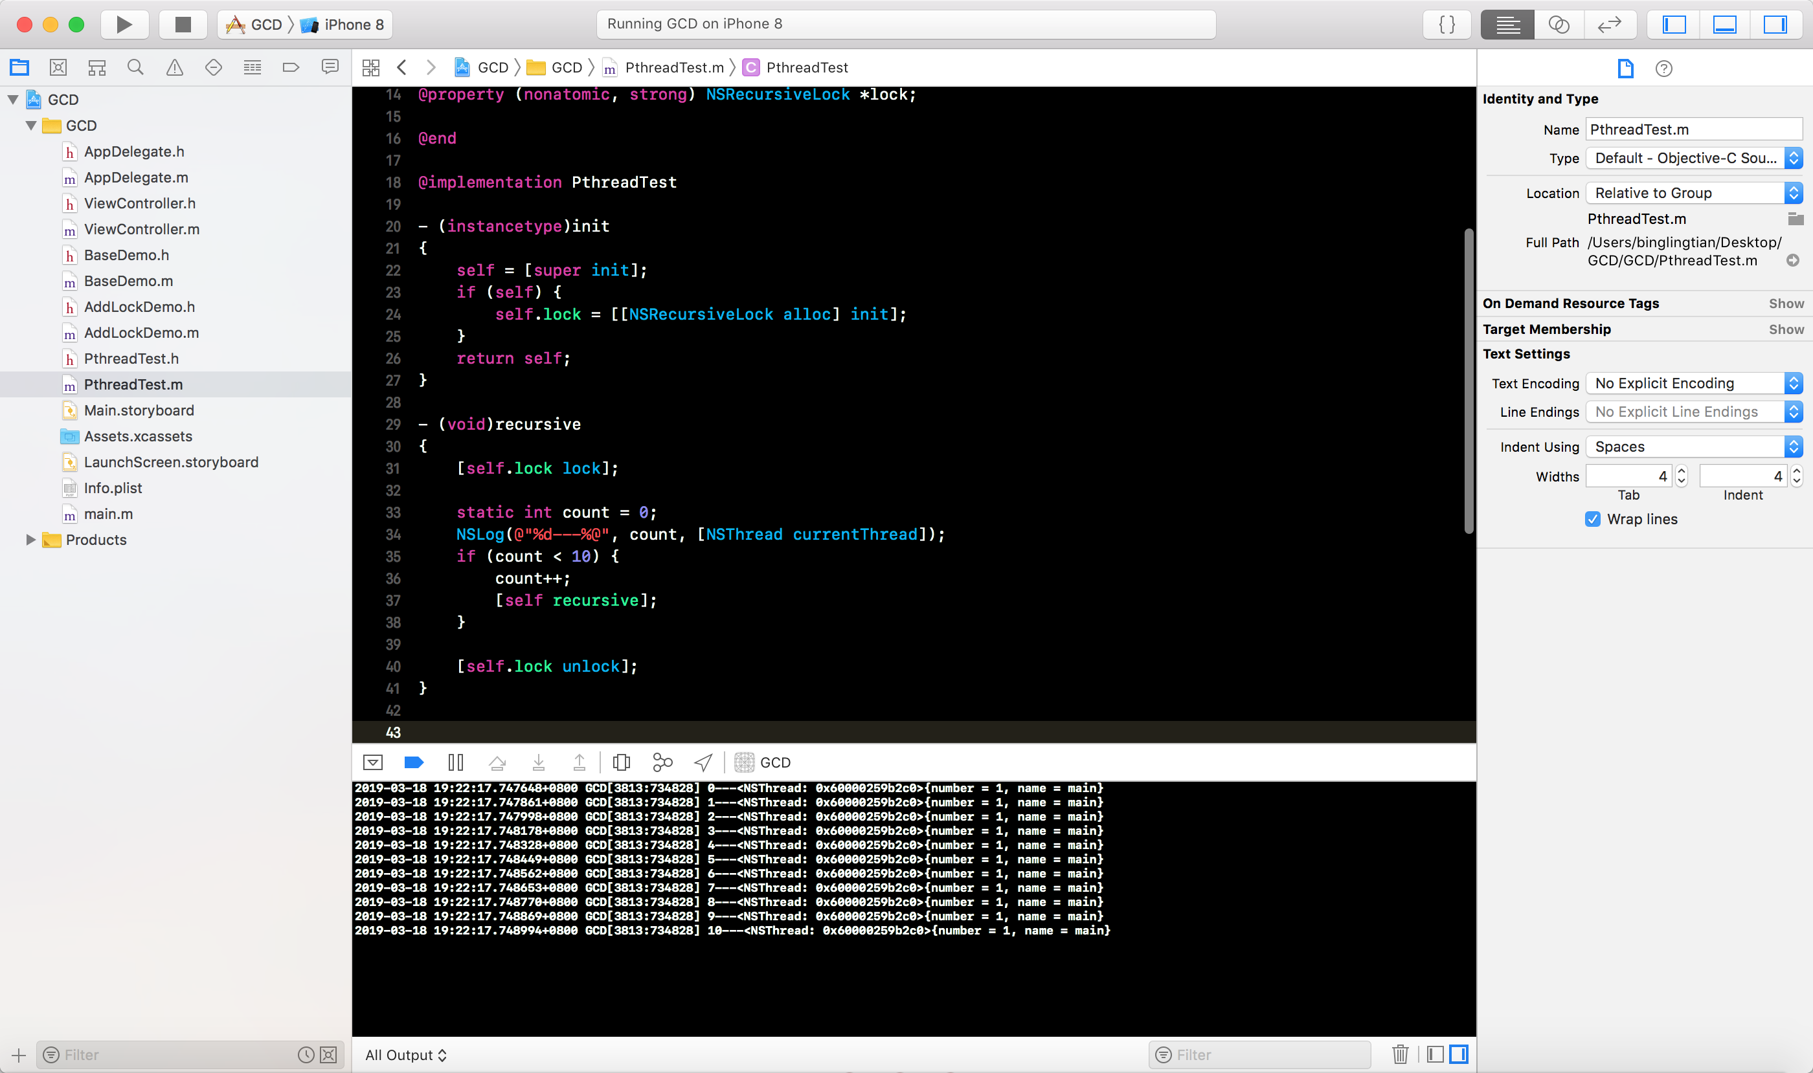Image resolution: width=1813 pixels, height=1073 pixels.
Task: Open the Text Encoding dropdown
Action: [1694, 383]
